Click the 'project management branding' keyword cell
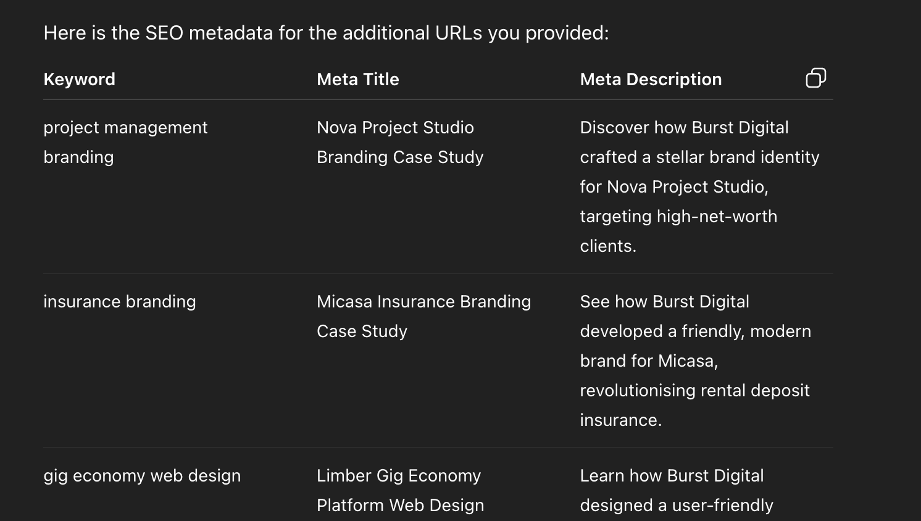Viewport: 921px width, 521px height. pyautogui.click(x=125, y=142)
